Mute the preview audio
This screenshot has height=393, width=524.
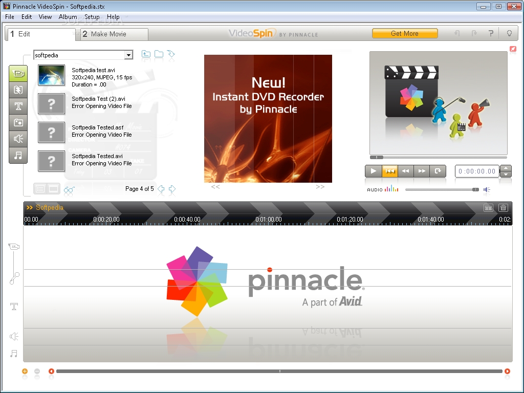487,189
